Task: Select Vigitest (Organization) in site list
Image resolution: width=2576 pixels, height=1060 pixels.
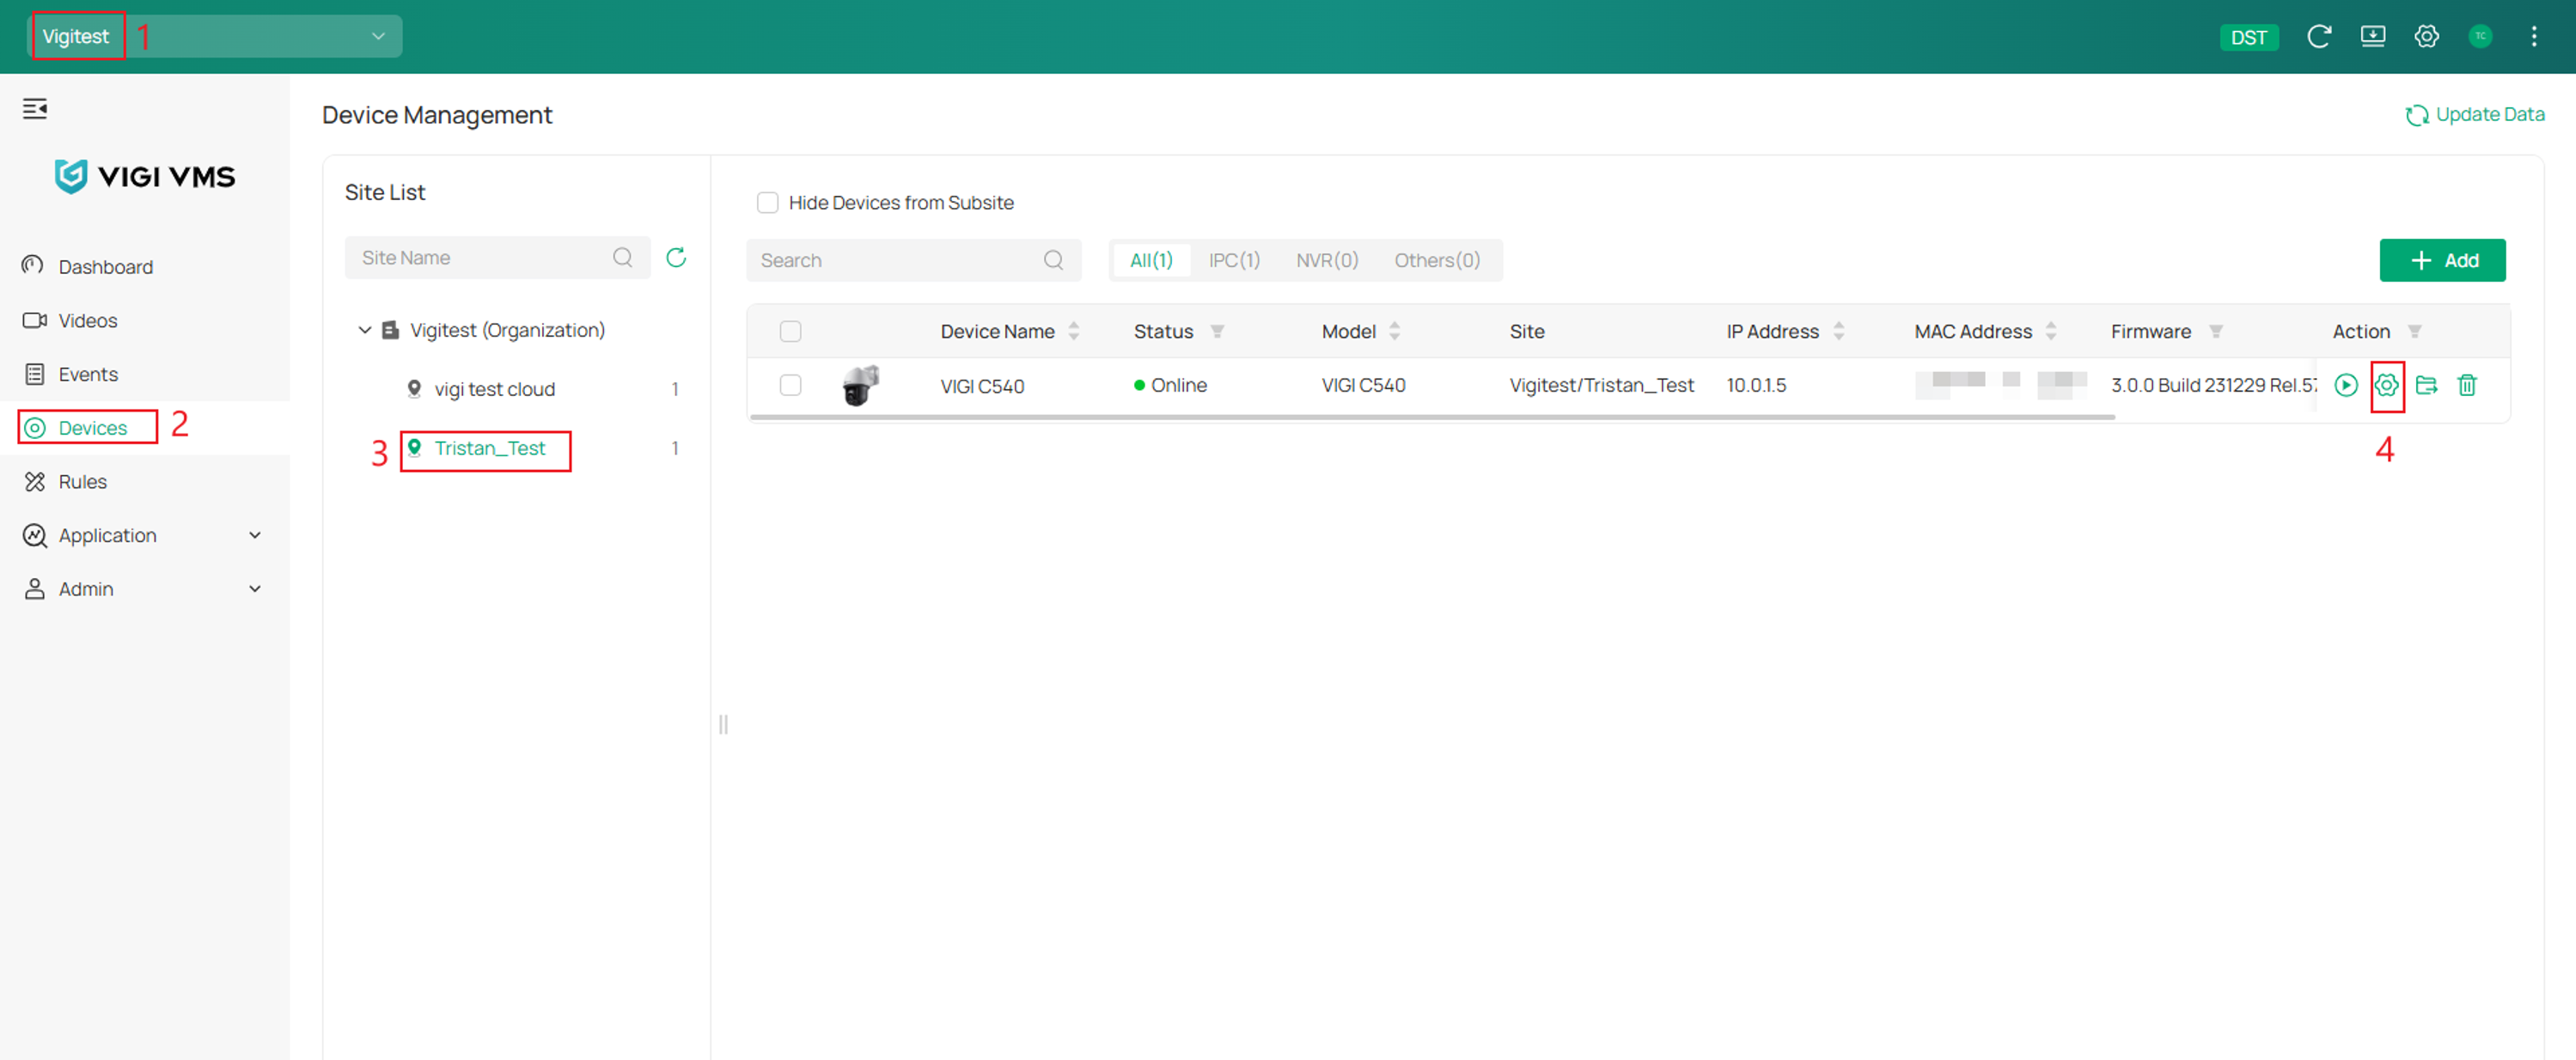Action: click(x=507, y=330)
